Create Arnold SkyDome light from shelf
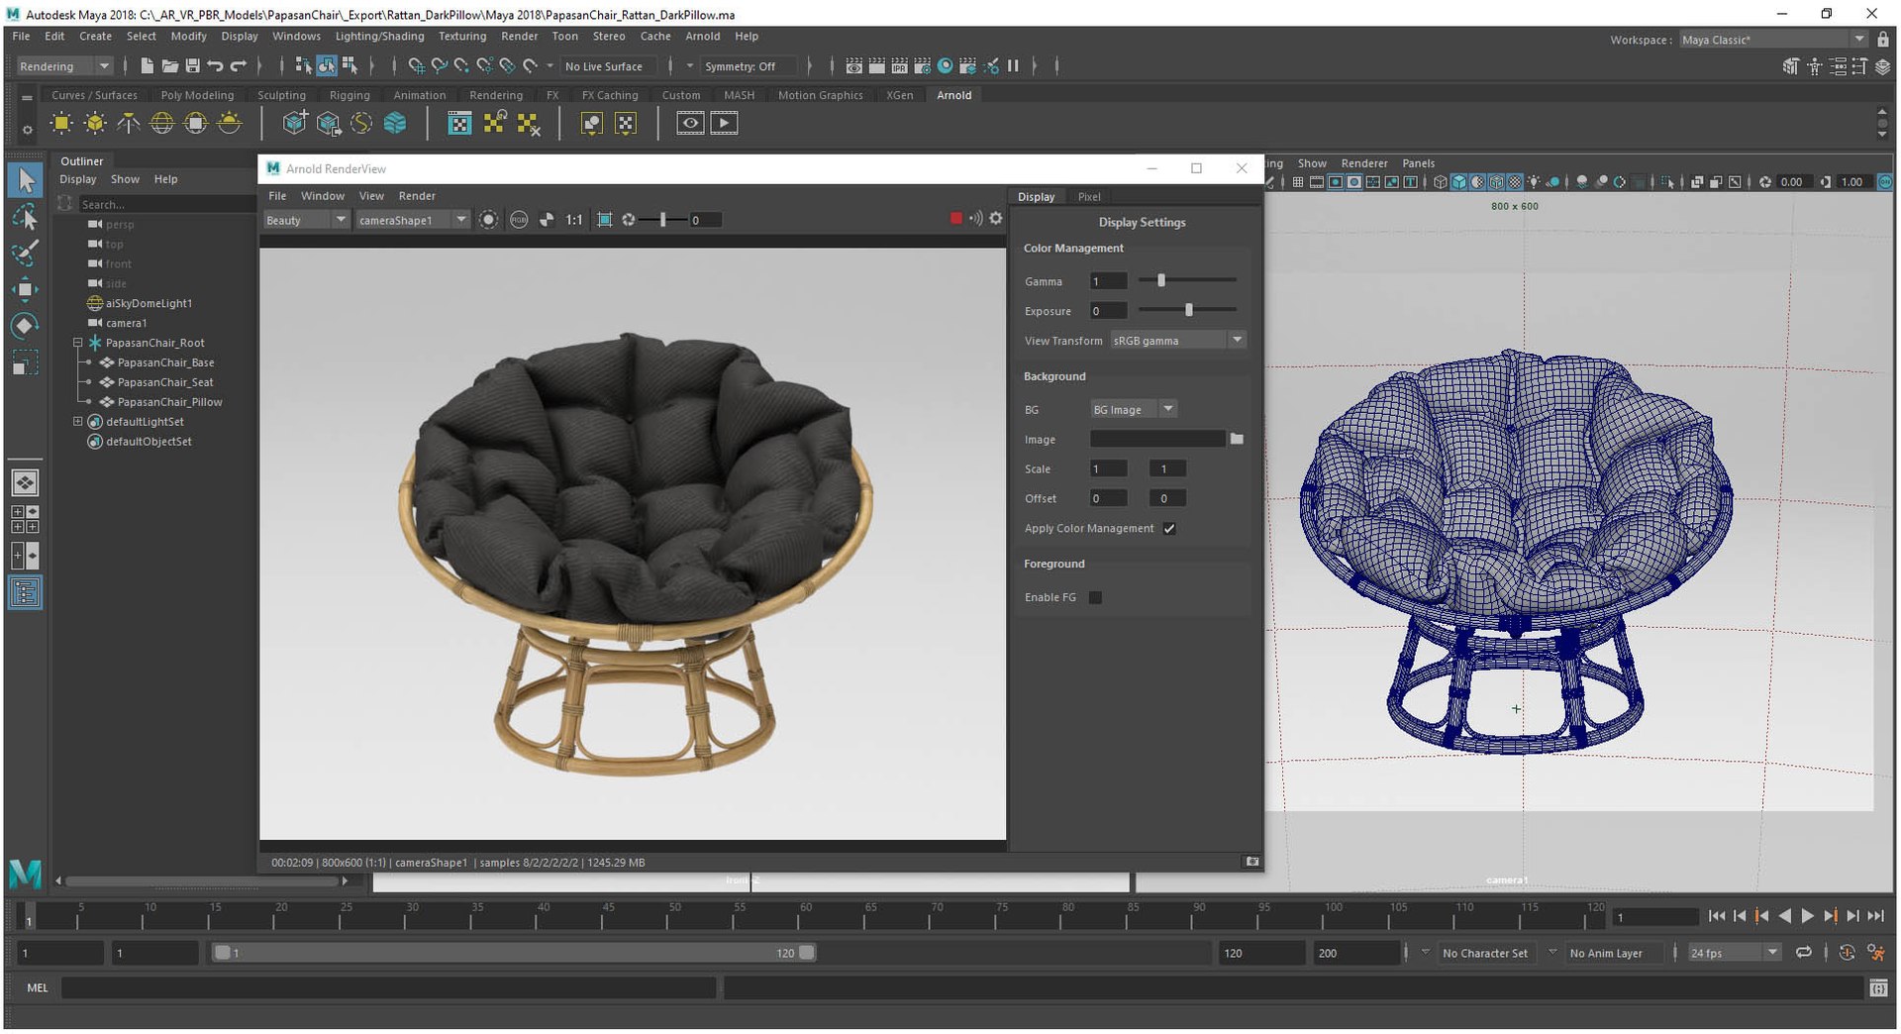The width and height of the screenshot is (1901, 1034). click(161, 123)
